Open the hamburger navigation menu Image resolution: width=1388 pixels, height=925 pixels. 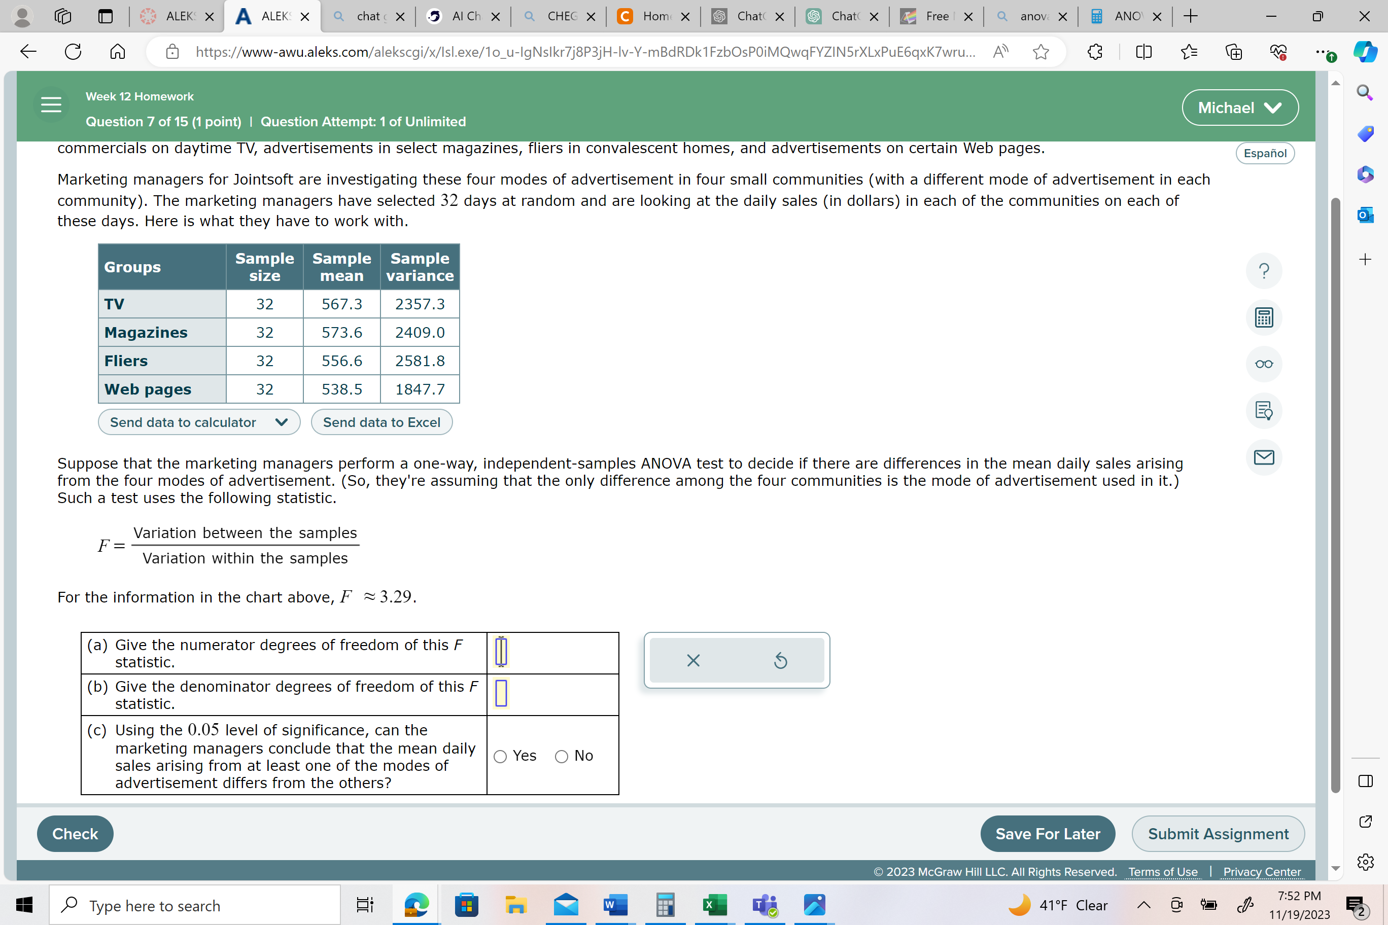(x=51, y=105)
